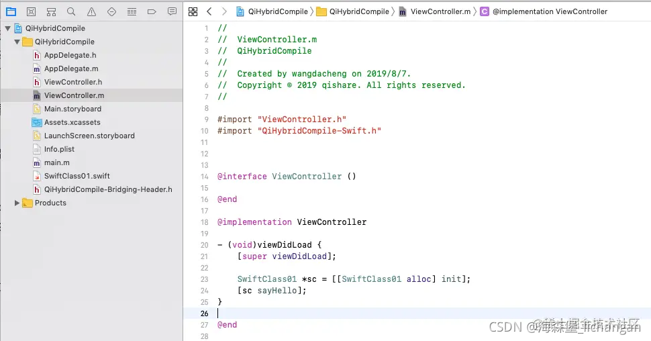Open the related items grid menu
Screen dimensions: 651x341
193,11
